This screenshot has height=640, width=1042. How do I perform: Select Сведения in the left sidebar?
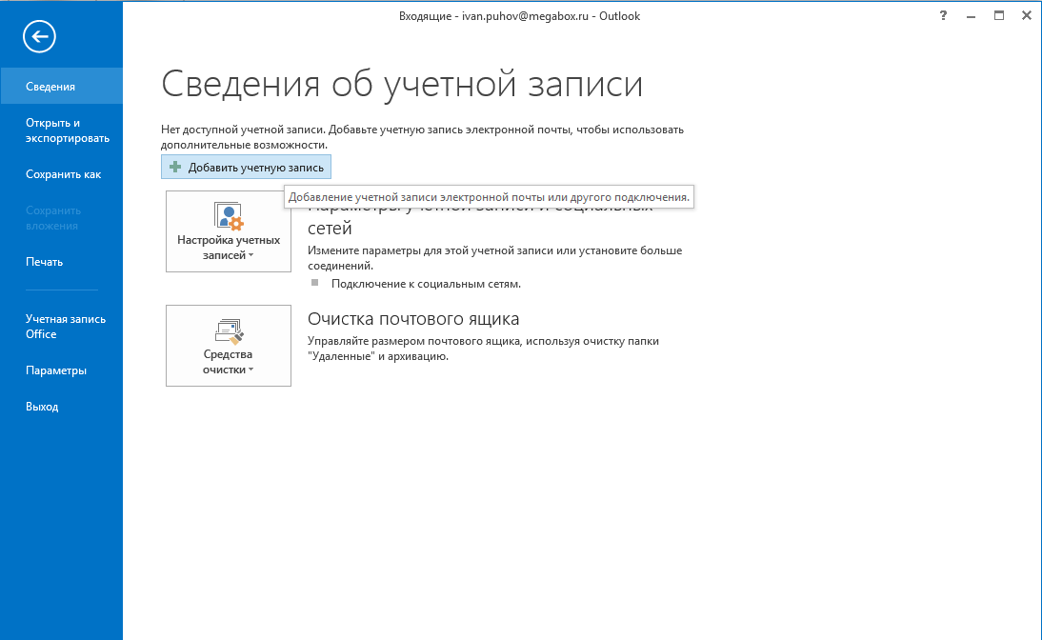[x=51, y=87]
